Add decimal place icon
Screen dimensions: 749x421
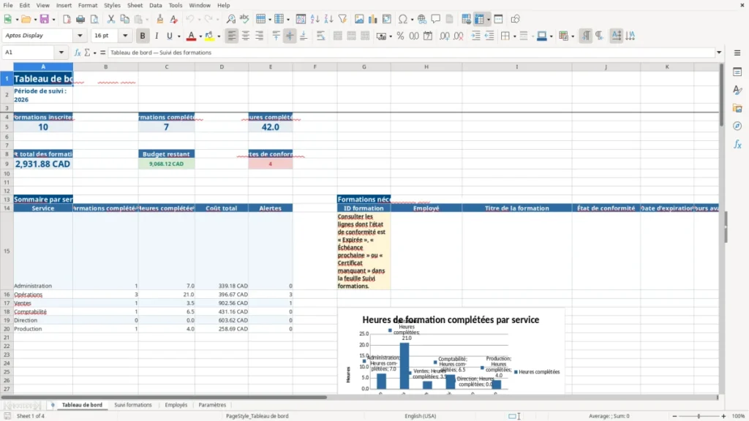(444, 36)
